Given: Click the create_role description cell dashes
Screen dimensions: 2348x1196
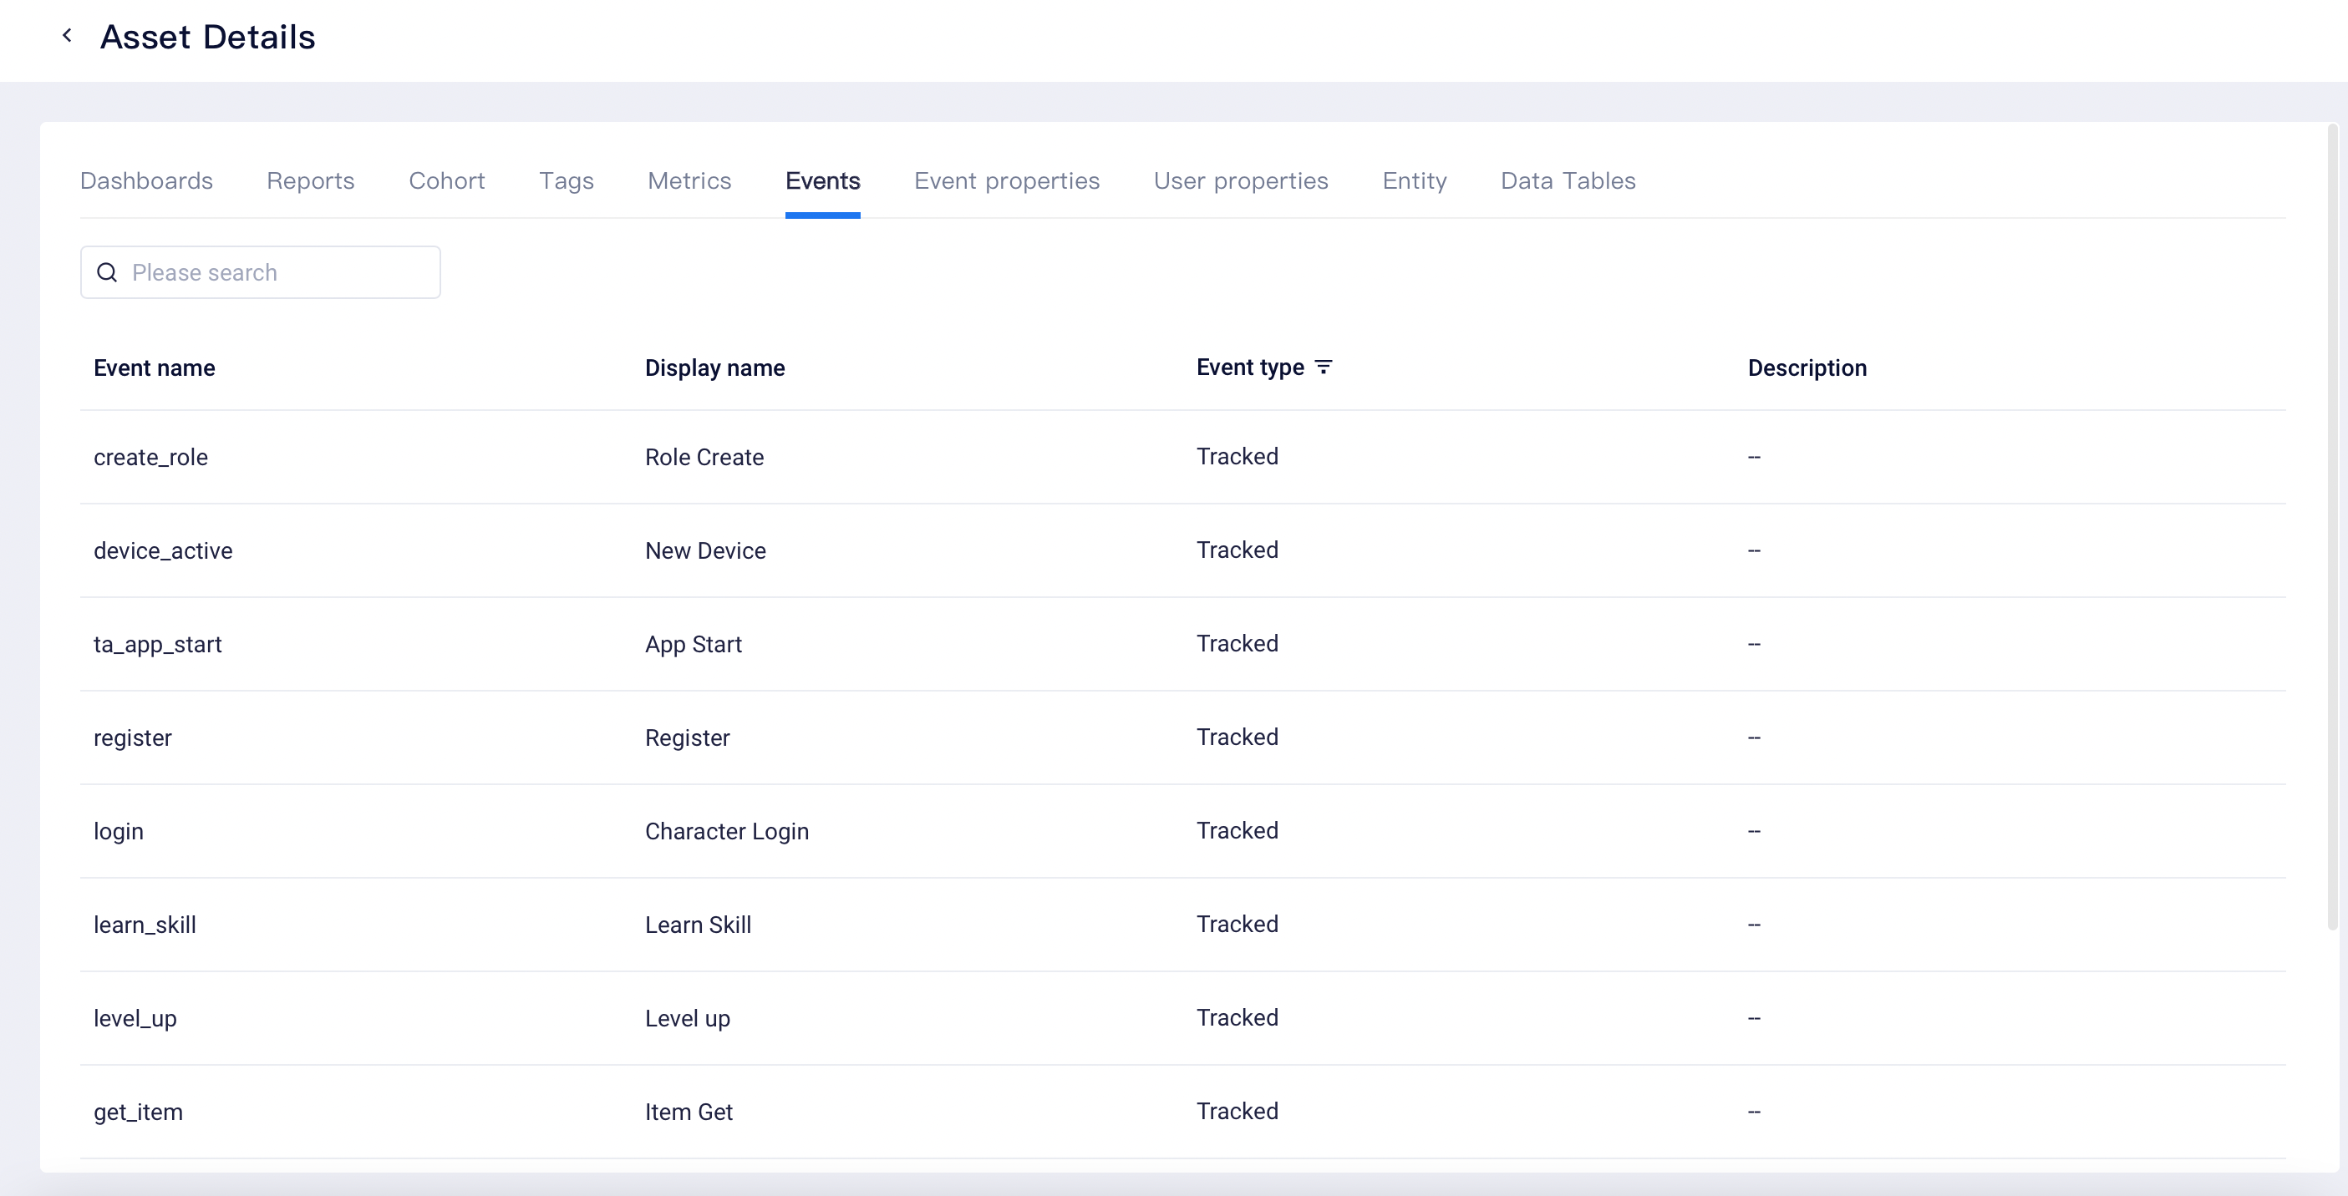Looking at the screenshot, I should [1755, 456].
